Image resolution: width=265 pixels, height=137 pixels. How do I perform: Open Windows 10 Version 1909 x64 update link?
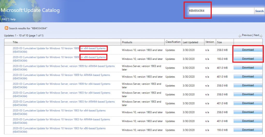pyautogui.click(x=59, y=50)
